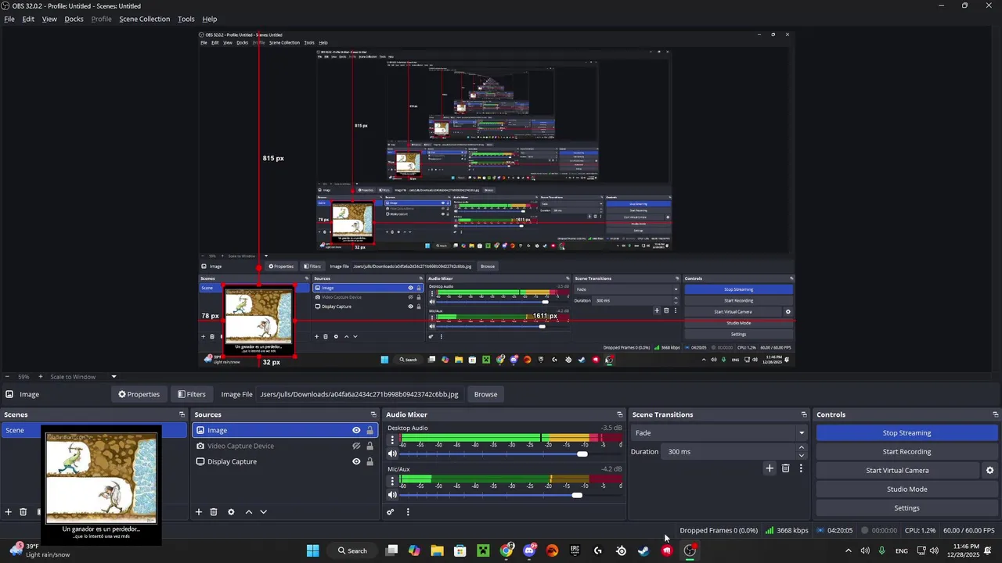
Task: Open Epic Games launcher from taskbar
Action: [x=575, y=550]
